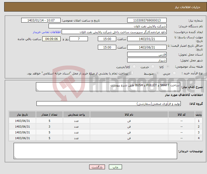Click the چاپ (print) button
This screenshot has width=207, height=174.
tap(115, 167)
